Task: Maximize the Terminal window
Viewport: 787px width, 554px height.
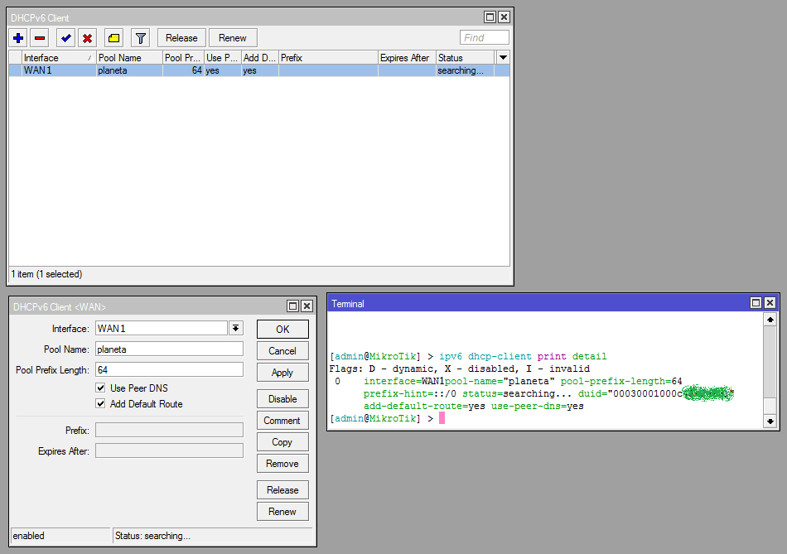Action: click(756, 302)
